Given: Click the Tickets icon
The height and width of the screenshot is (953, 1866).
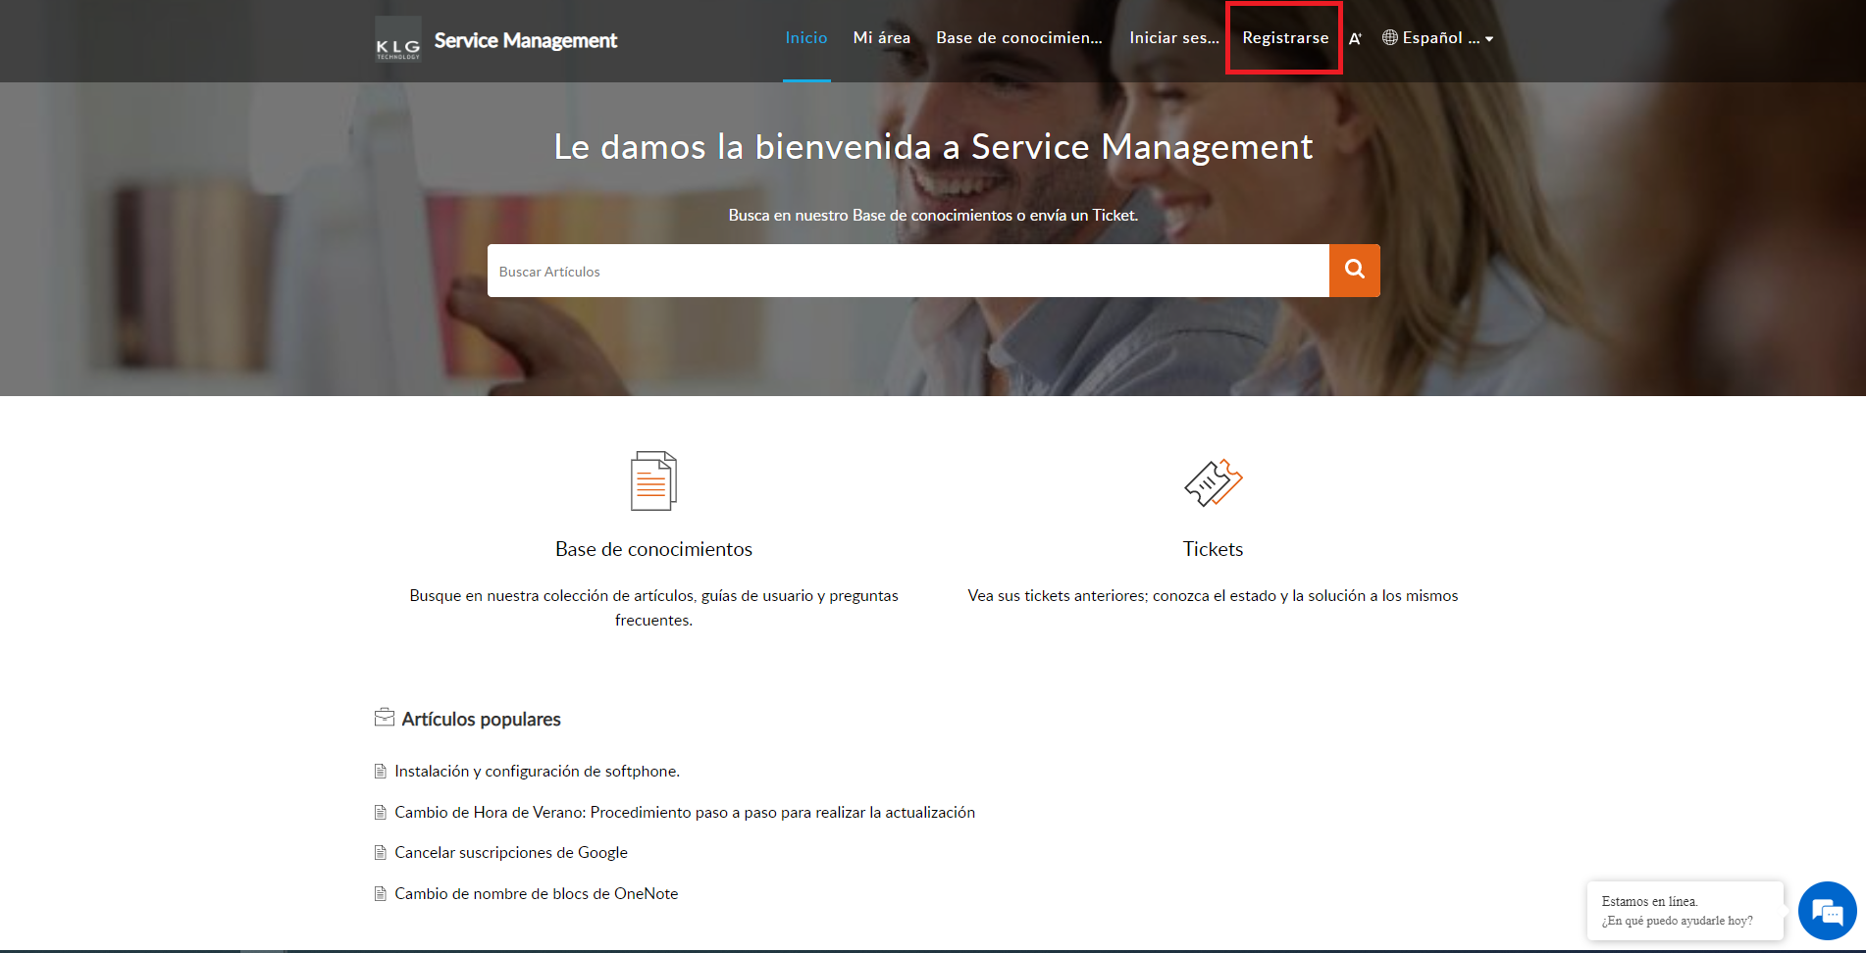Looking at the screenshot, I should 1213,482.
